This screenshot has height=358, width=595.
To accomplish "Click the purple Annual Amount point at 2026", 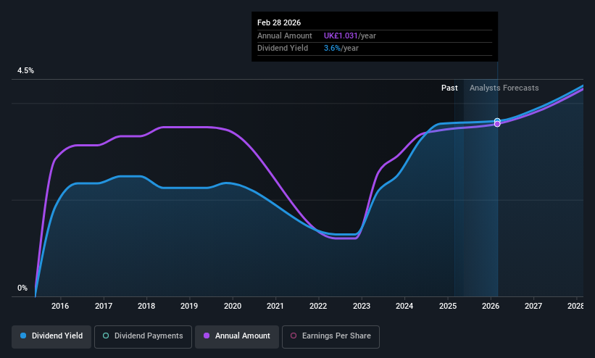I will click(497, 124).
